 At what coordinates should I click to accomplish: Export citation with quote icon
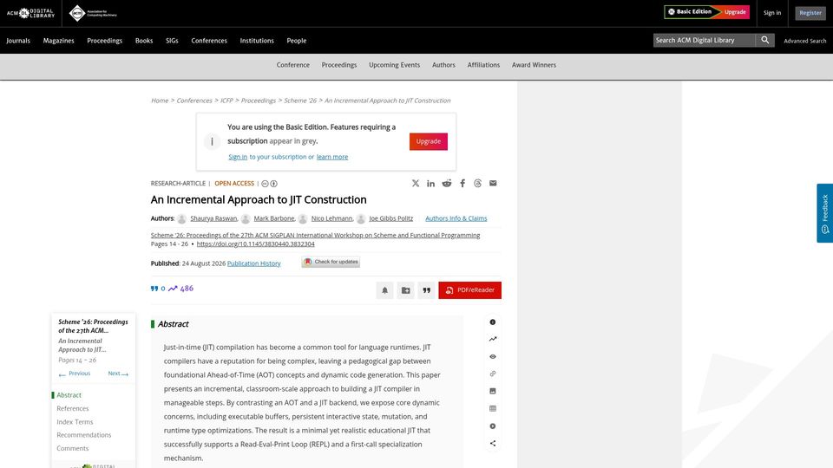pyautogui.click(x=427, y=290)
